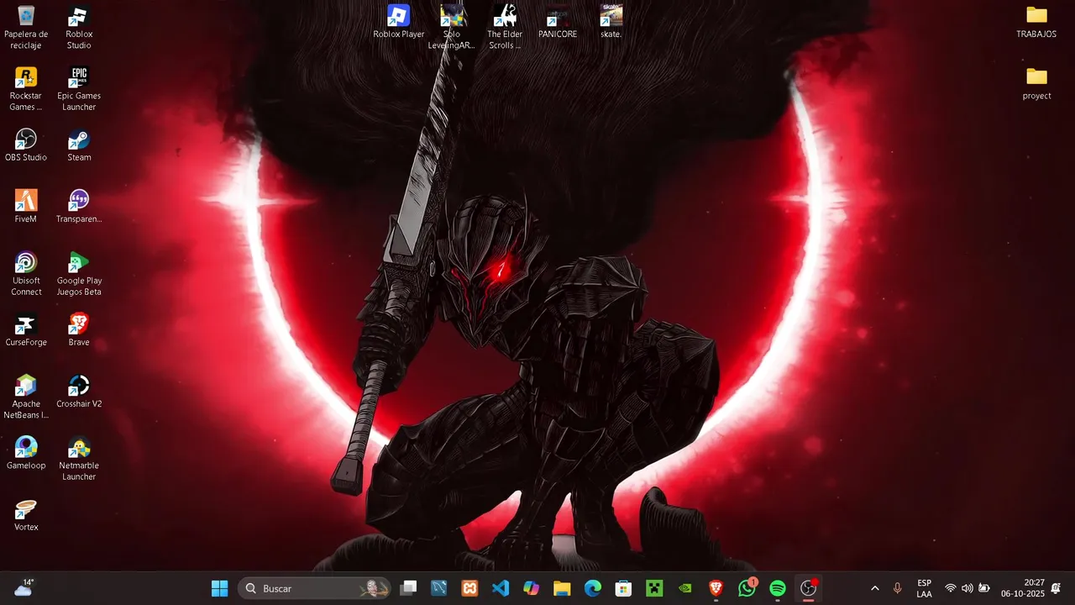Select the Epic Games Launcher shortcut
The height and width of the screenshot is (605, 1075).
point(79,89)
